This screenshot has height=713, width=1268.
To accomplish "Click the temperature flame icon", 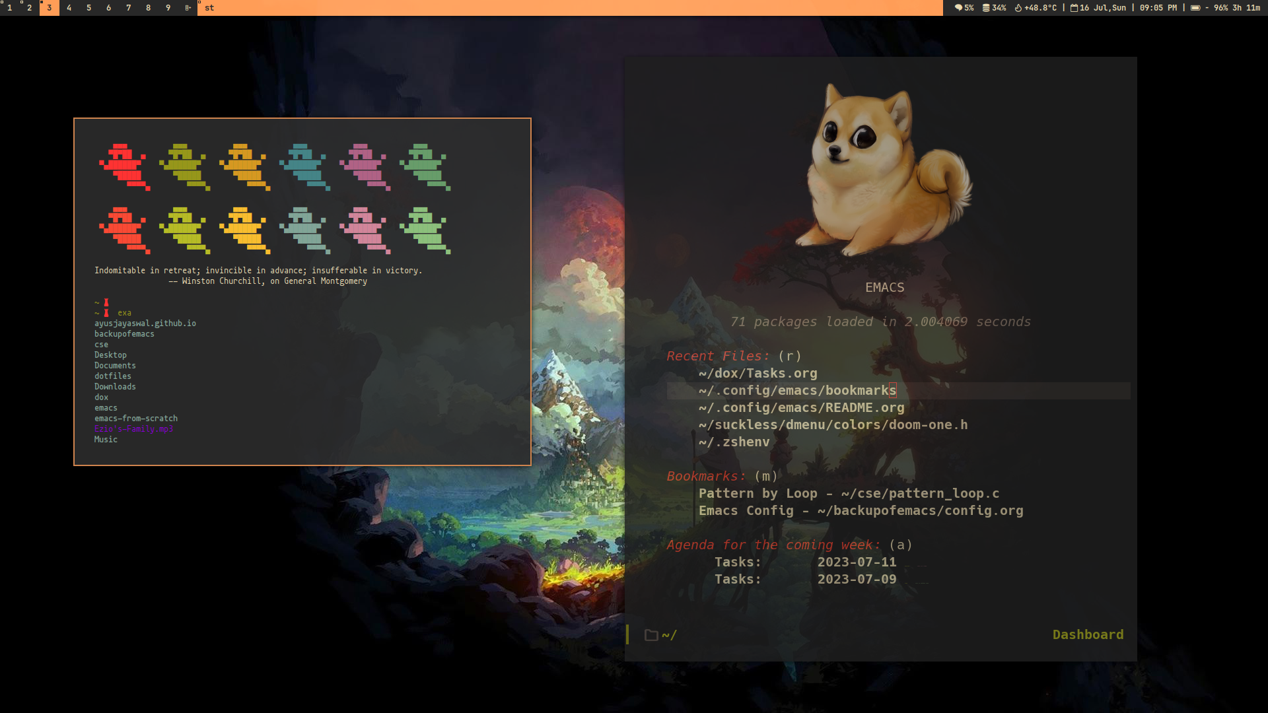I will click(1018, 8).
